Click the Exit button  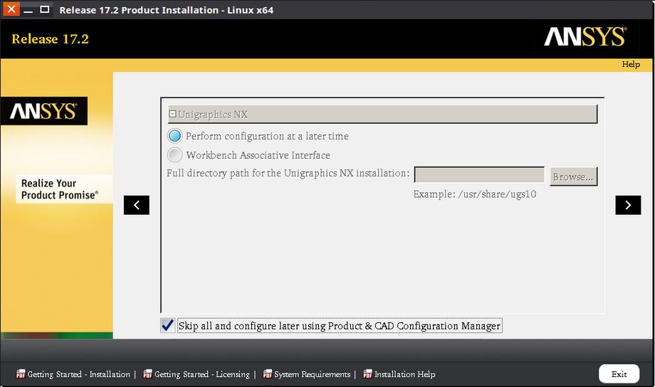pos(619,374)
